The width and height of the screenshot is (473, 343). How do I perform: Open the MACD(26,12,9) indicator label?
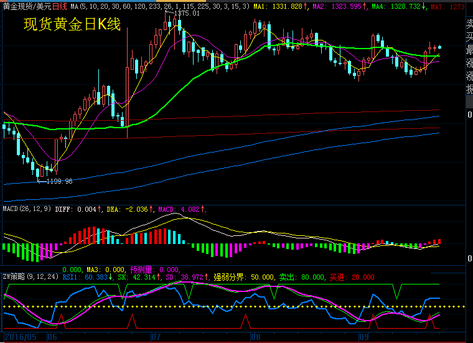point(28,209)
